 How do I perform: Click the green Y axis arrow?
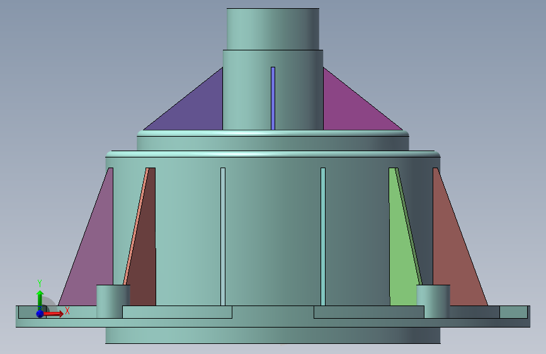pyautogui.click(x=40, y=298)
